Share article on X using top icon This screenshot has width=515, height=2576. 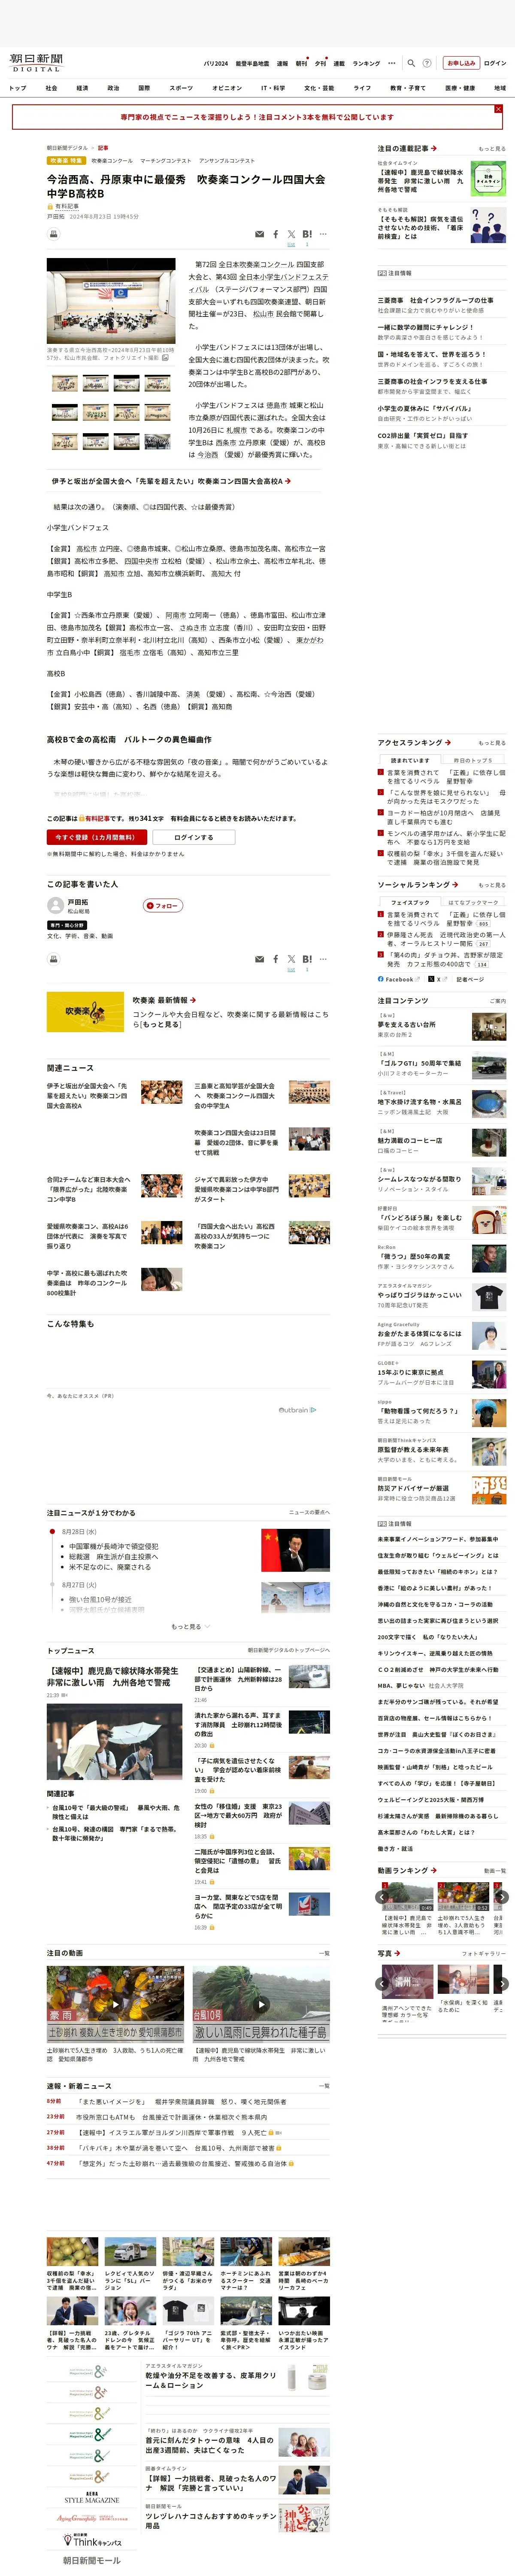[291, 234]
